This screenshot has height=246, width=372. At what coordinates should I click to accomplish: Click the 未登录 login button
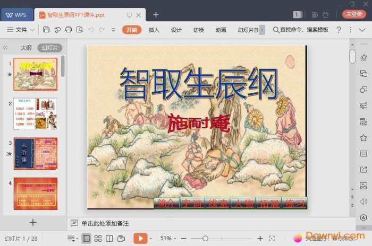tap(354, 14)
